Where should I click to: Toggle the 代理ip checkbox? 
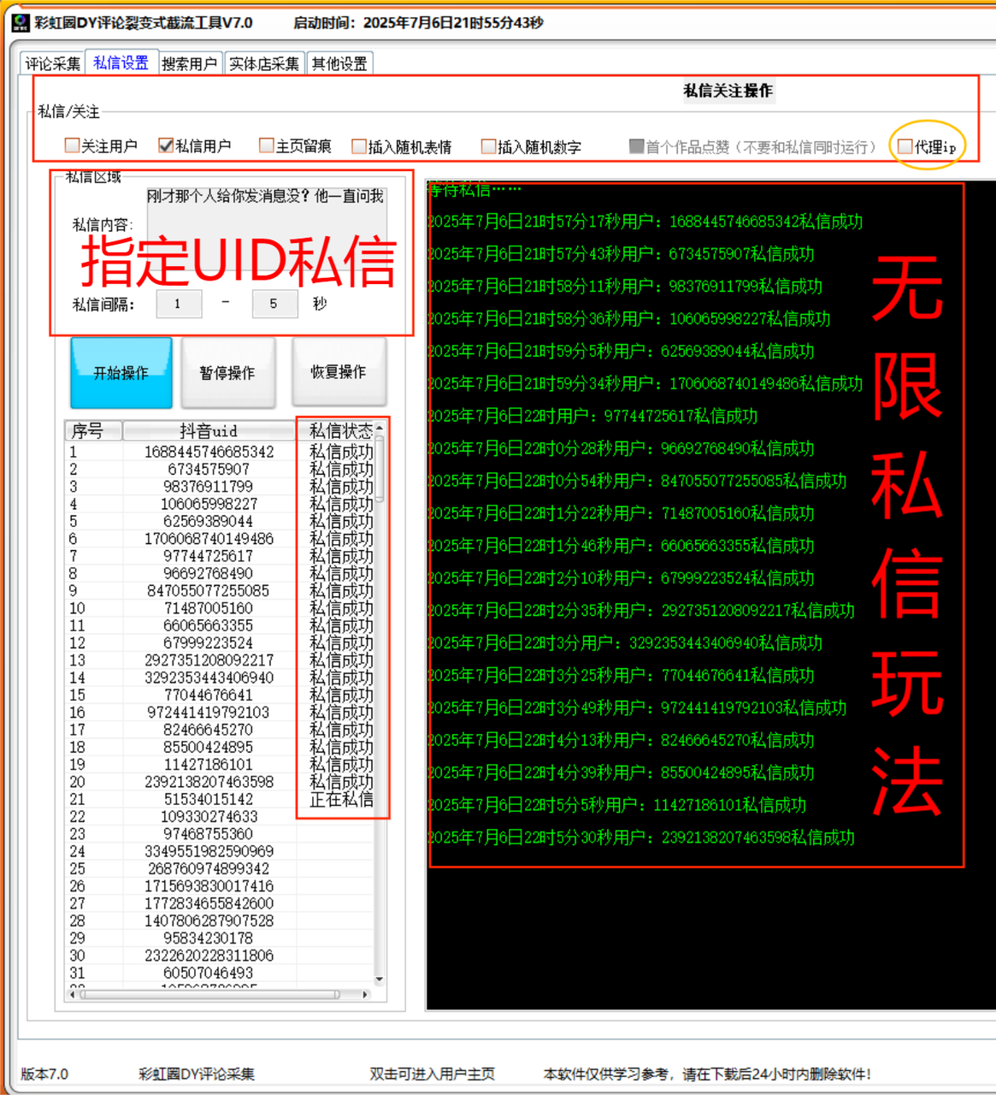905,147
